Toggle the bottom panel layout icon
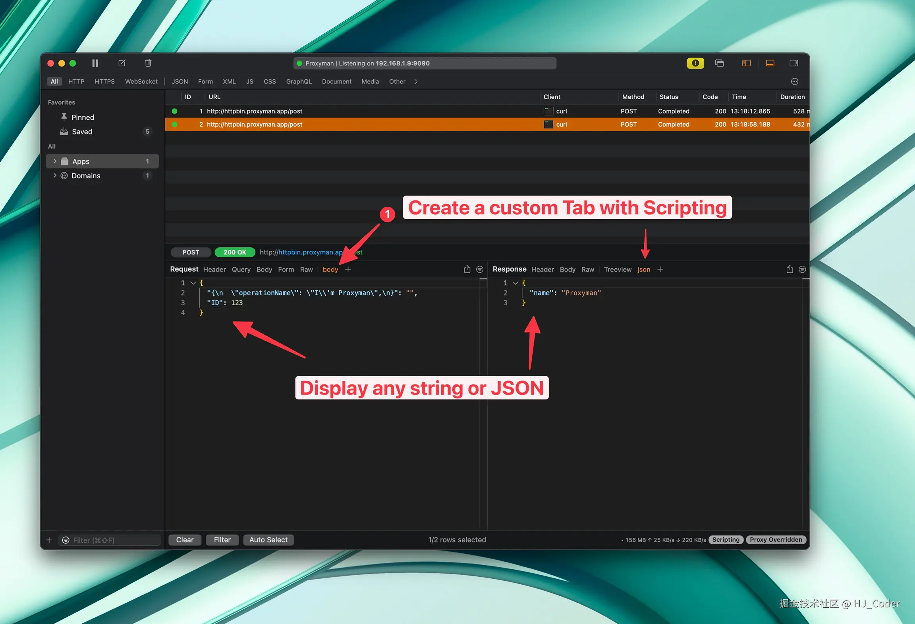This screenshot has width=915, height=624. point(770,63)
